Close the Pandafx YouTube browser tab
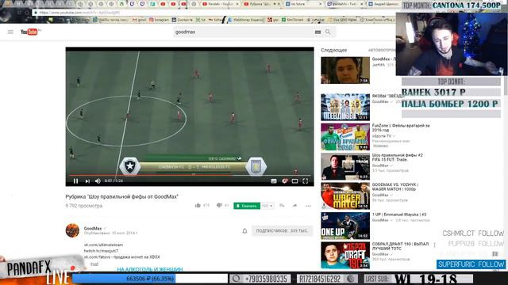 pos(237,4)
